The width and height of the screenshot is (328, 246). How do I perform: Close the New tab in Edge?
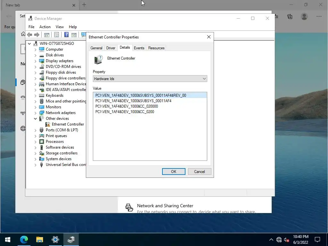74,5
